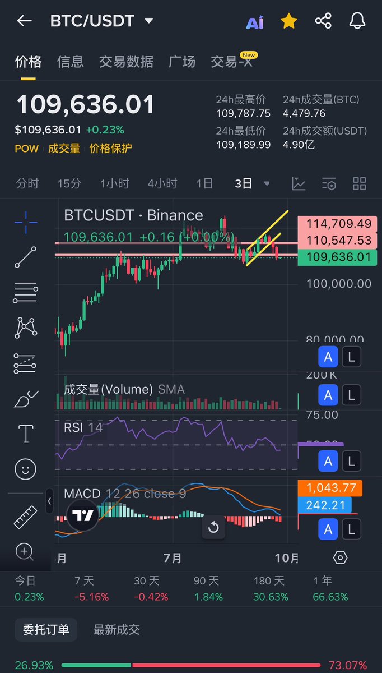Select the ruler measure tool
This screenshot has height=673, width=382.
[x=26, y=517]
